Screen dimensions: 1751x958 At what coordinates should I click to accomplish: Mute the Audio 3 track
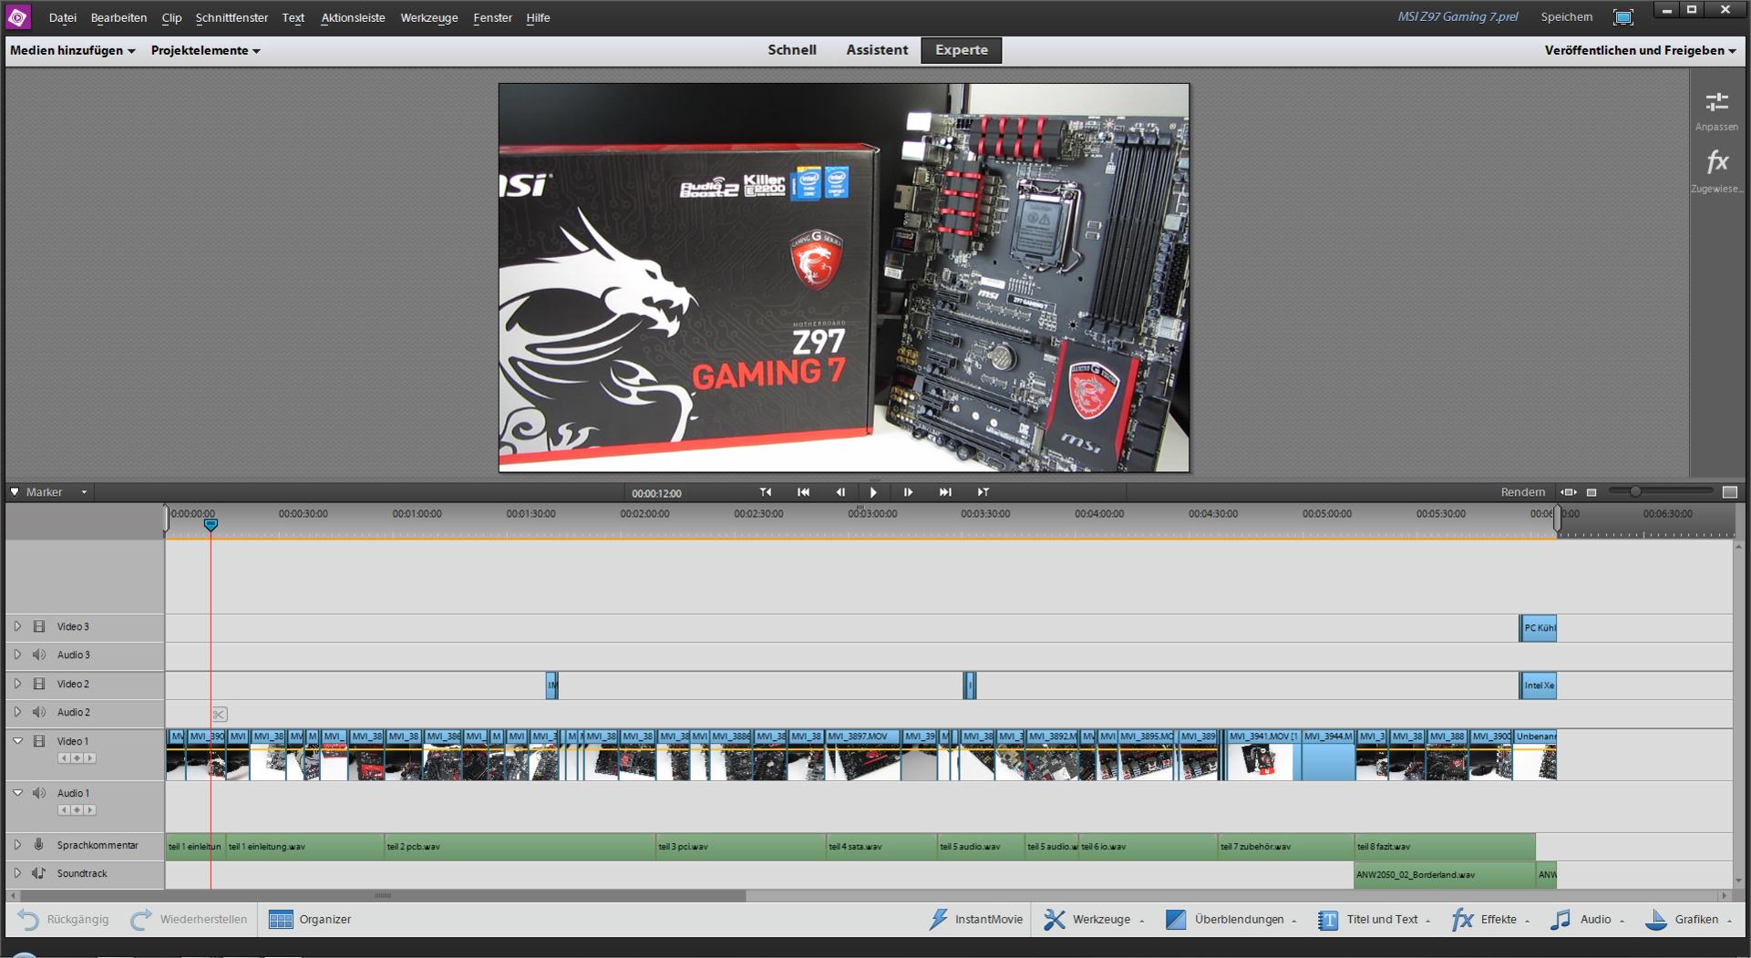39,654
